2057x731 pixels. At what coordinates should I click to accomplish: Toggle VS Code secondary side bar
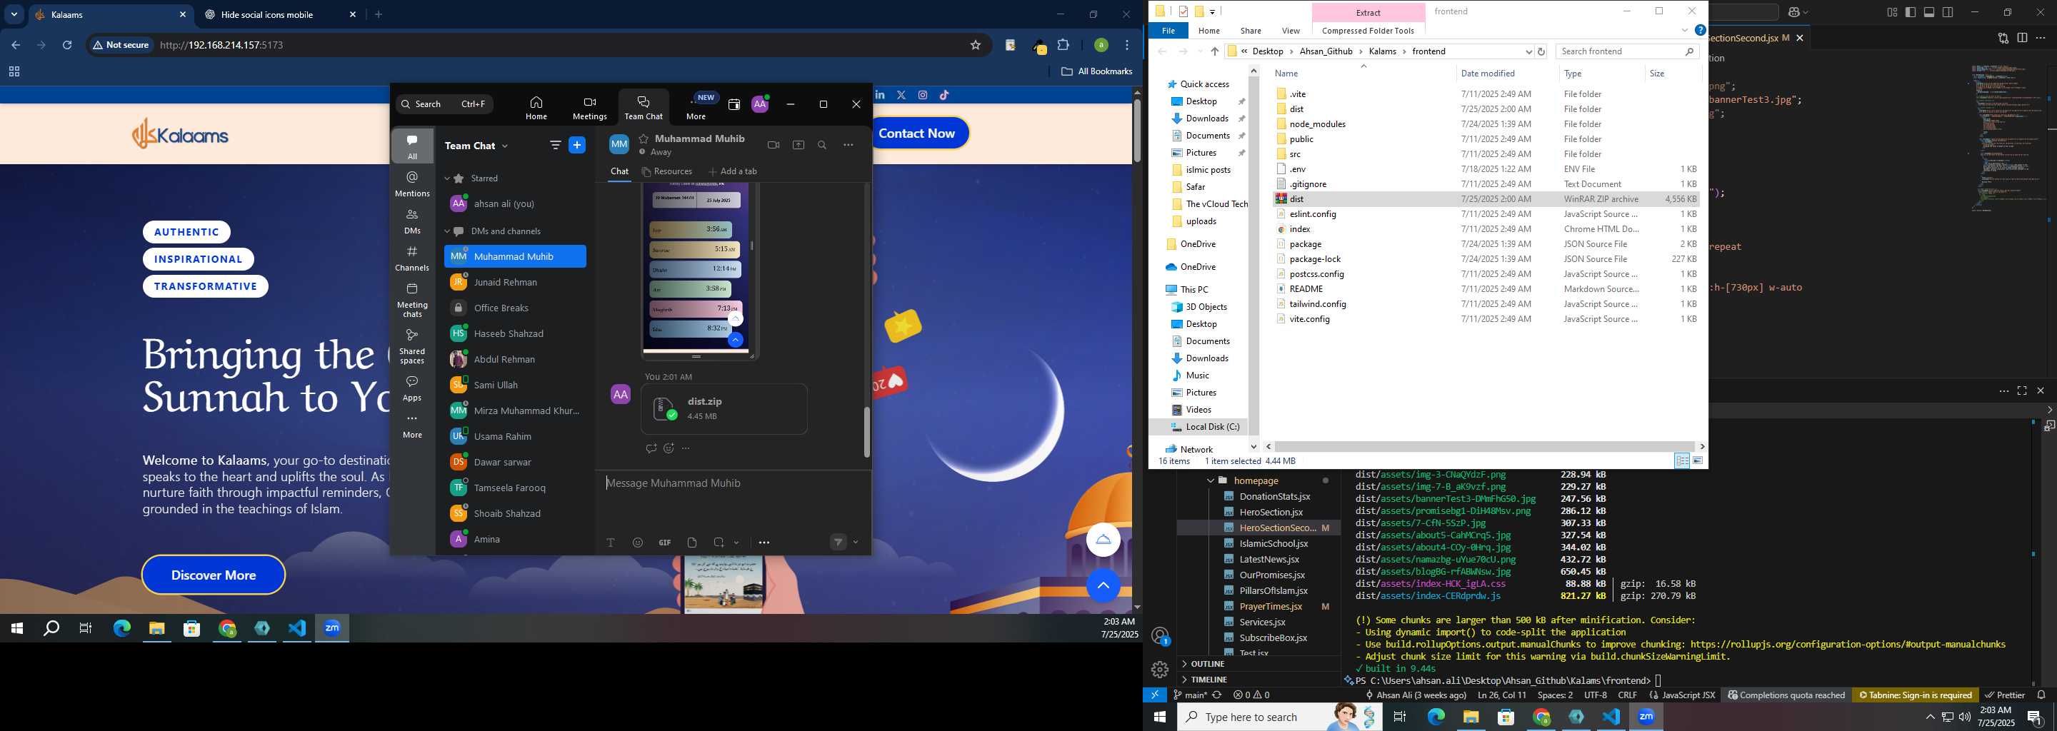(x=1948, y=12)
